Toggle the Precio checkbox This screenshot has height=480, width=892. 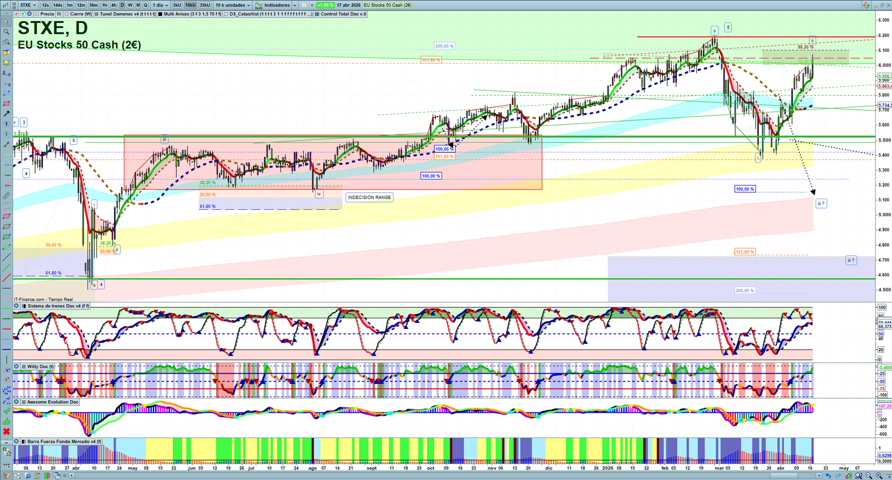click(37, 14)
